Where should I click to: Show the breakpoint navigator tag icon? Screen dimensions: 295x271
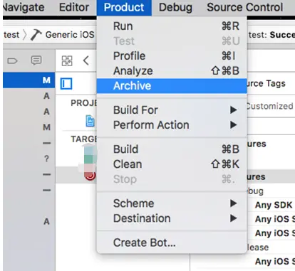point(12,61)
